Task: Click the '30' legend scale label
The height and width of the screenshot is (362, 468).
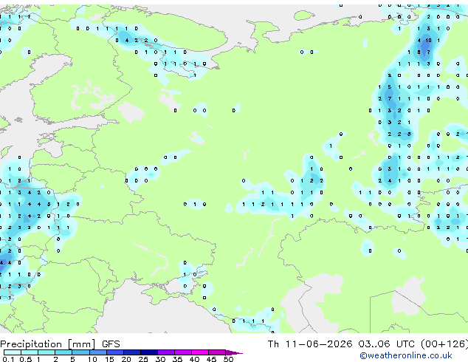Action: [x=160, y=359]
